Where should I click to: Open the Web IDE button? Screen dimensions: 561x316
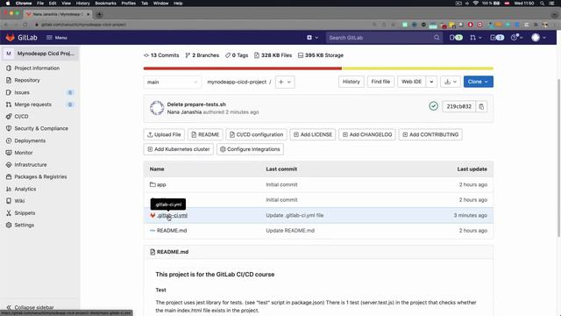click(x=411, y=82)
